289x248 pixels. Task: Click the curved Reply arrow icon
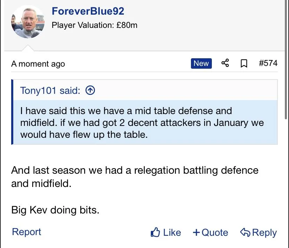point(245,232)
